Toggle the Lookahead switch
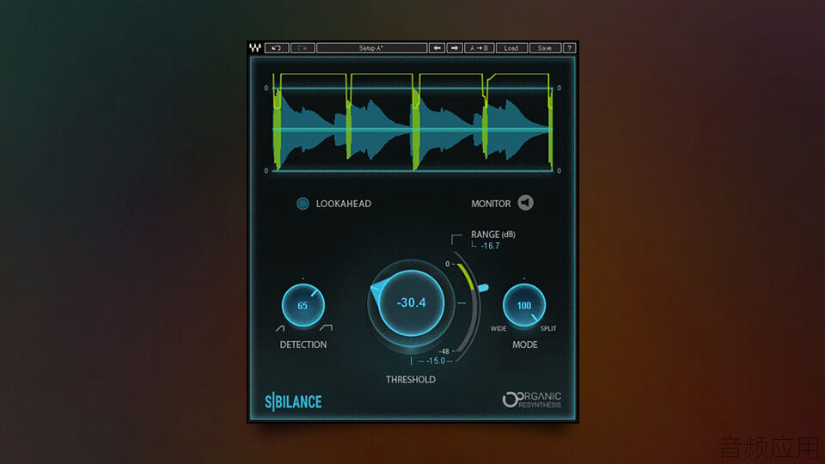Screen dimensions: 825x464 click(x=302, y=204)
